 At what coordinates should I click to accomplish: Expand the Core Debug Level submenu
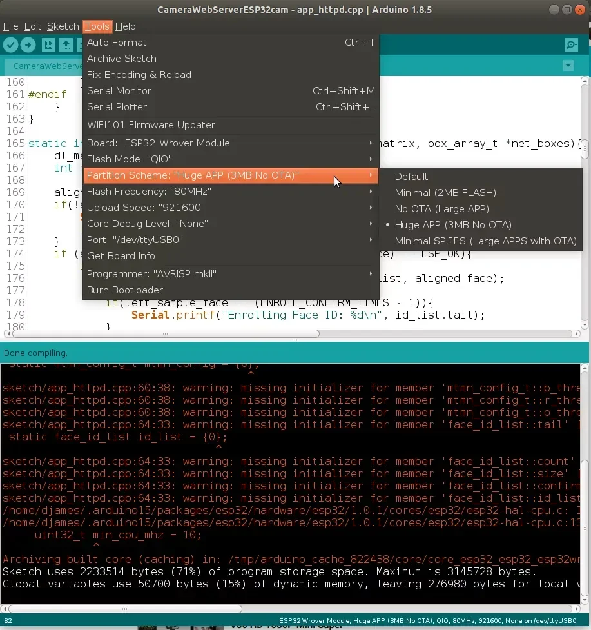point(231,224)
